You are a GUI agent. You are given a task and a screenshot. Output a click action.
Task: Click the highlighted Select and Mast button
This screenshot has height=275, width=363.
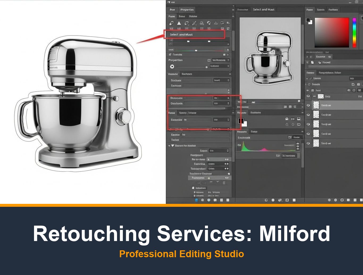(x=195, y=35)
